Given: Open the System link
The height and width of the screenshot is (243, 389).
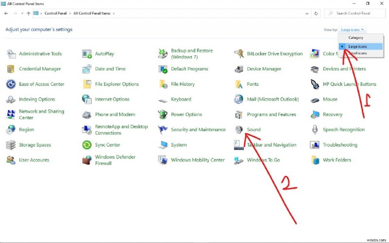Looking at the screenshot, I should [x=178, y=145].
